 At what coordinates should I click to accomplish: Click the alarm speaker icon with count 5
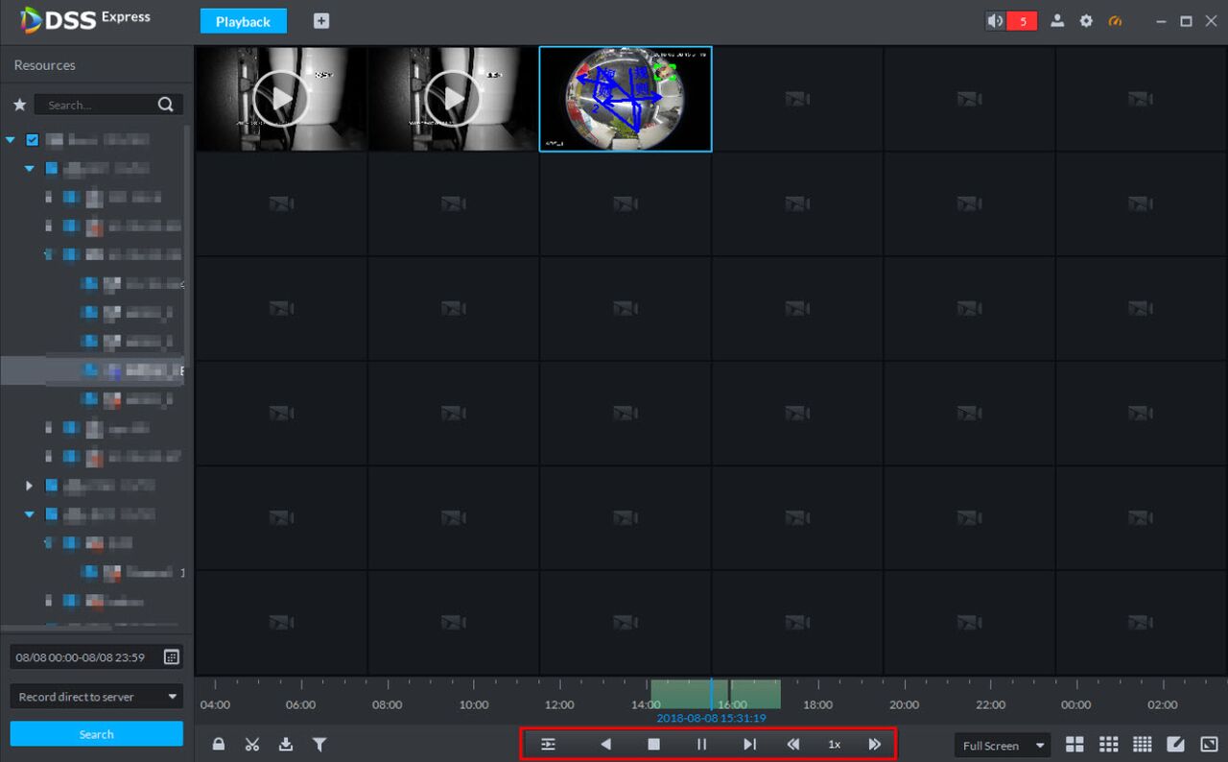tap(997, 21)
